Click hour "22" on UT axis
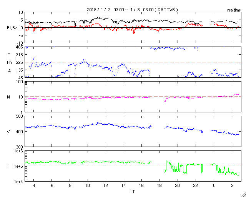The height and width of the screenshot is (197, 246). pyautogui.click(x=196, y=185)
